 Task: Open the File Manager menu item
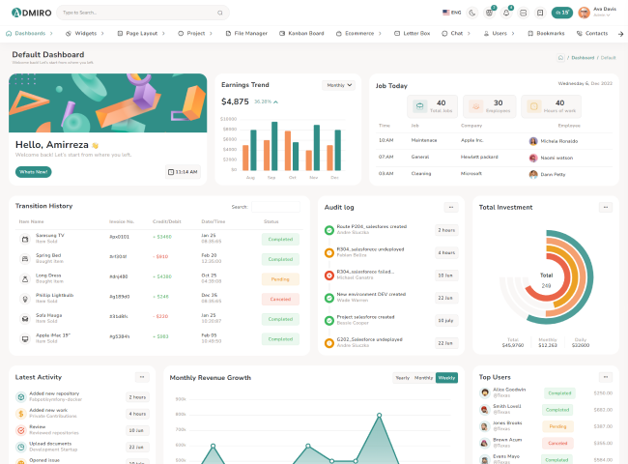coord(247,33)
